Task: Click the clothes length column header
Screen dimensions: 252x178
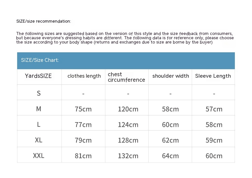Action: 84,76
